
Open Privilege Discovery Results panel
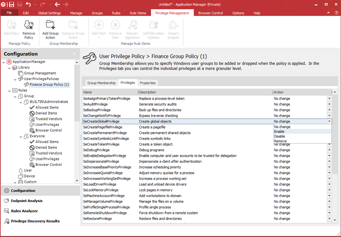(35, 221)
